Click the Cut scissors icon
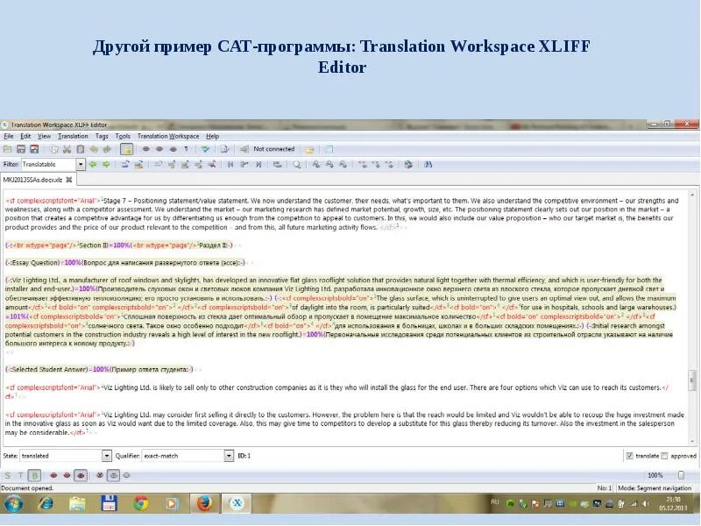Image resolution: width=701 pixels, height=526 pixels. (x=67, y=149)
